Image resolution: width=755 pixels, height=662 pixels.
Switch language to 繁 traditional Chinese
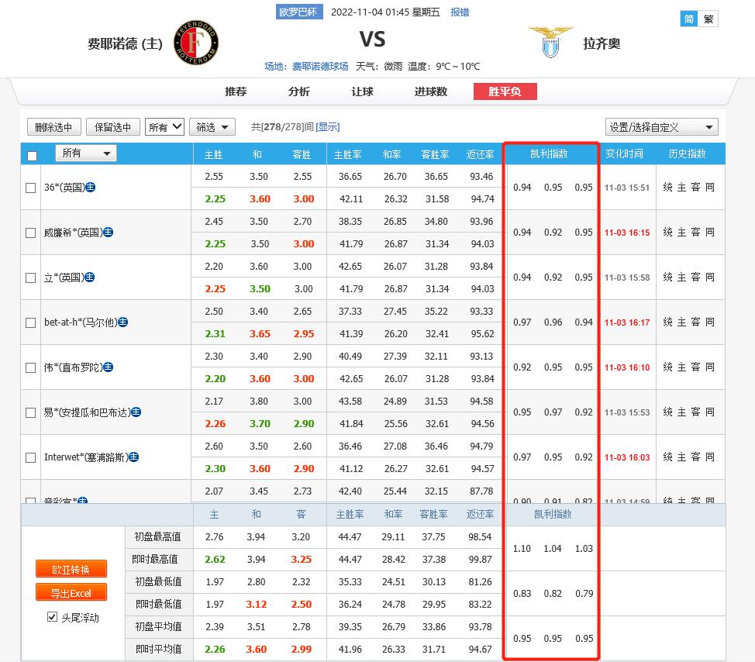point(710,18)
